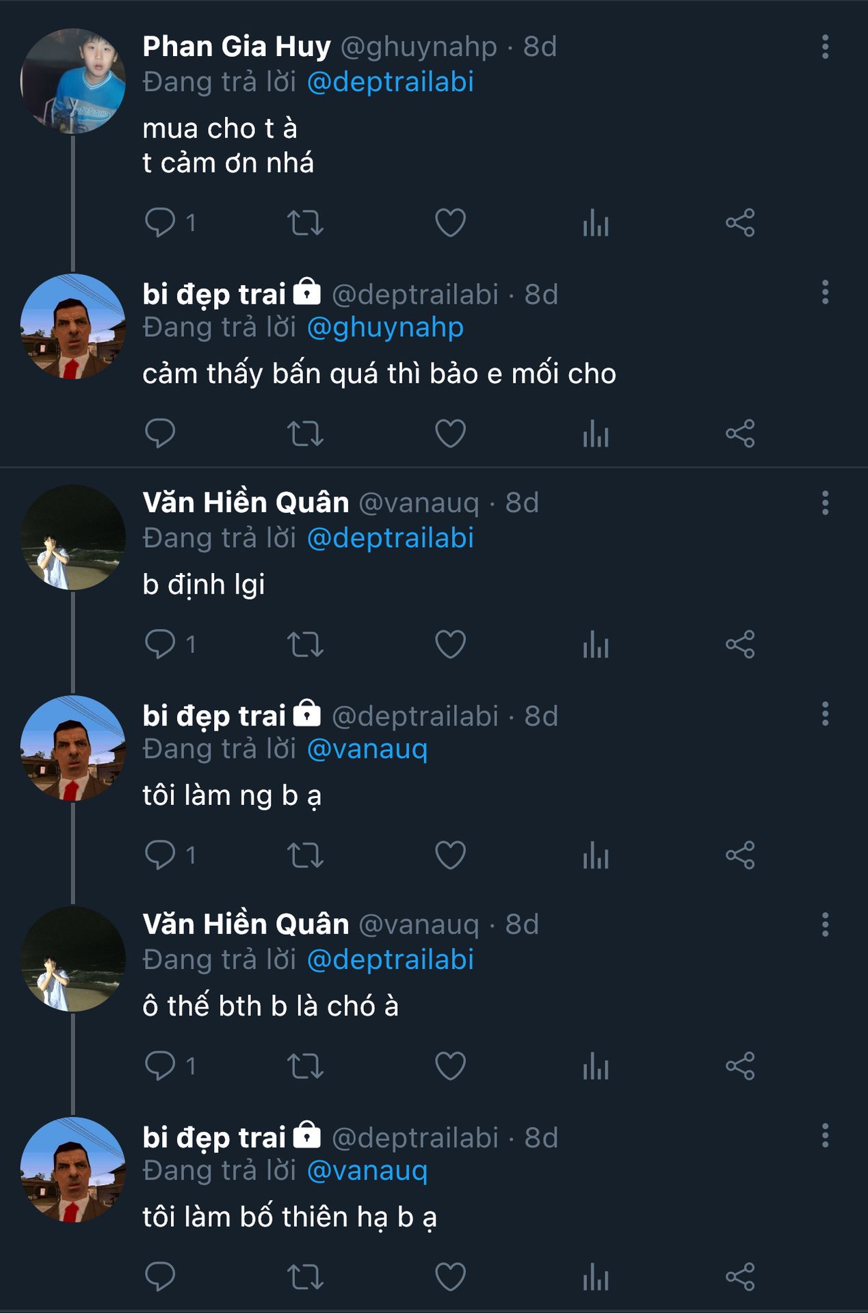
Task: Open the @ghuynahp mention link
Action: (385, 328)
